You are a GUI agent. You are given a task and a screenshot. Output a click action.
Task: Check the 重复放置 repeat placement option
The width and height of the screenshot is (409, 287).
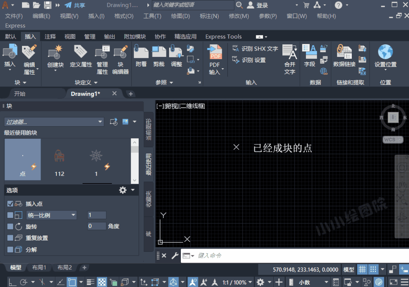pos(10,238)
